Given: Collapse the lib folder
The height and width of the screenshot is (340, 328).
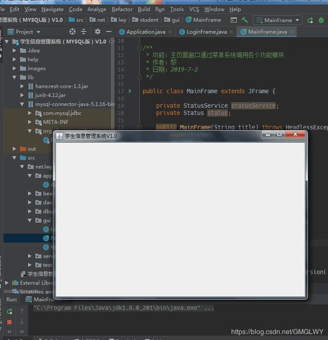Looking at the screenshot, I should coord(14,77).
